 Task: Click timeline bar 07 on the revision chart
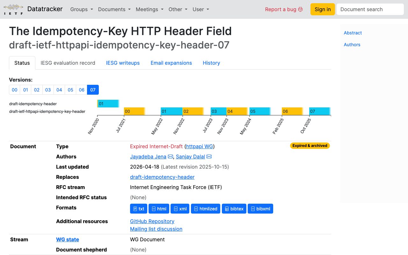(320, 111)
